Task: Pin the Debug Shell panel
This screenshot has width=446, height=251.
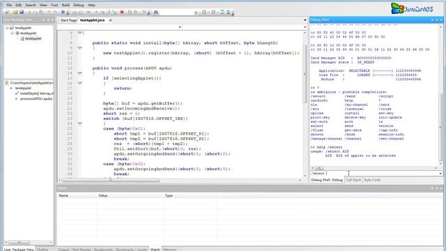Action: point(437,20)
